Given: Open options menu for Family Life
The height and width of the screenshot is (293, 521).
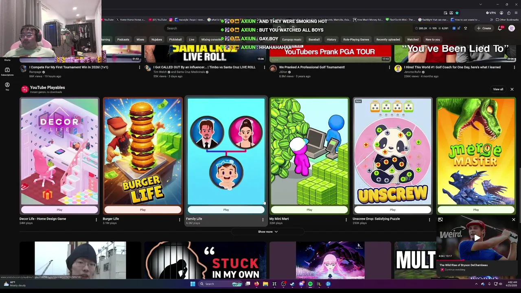Looking at the screenshot, I should pos(263,220).
